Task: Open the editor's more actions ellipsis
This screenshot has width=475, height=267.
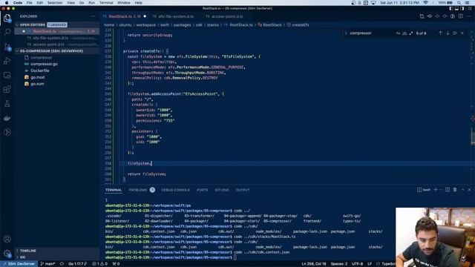Action: coord(468,16)
